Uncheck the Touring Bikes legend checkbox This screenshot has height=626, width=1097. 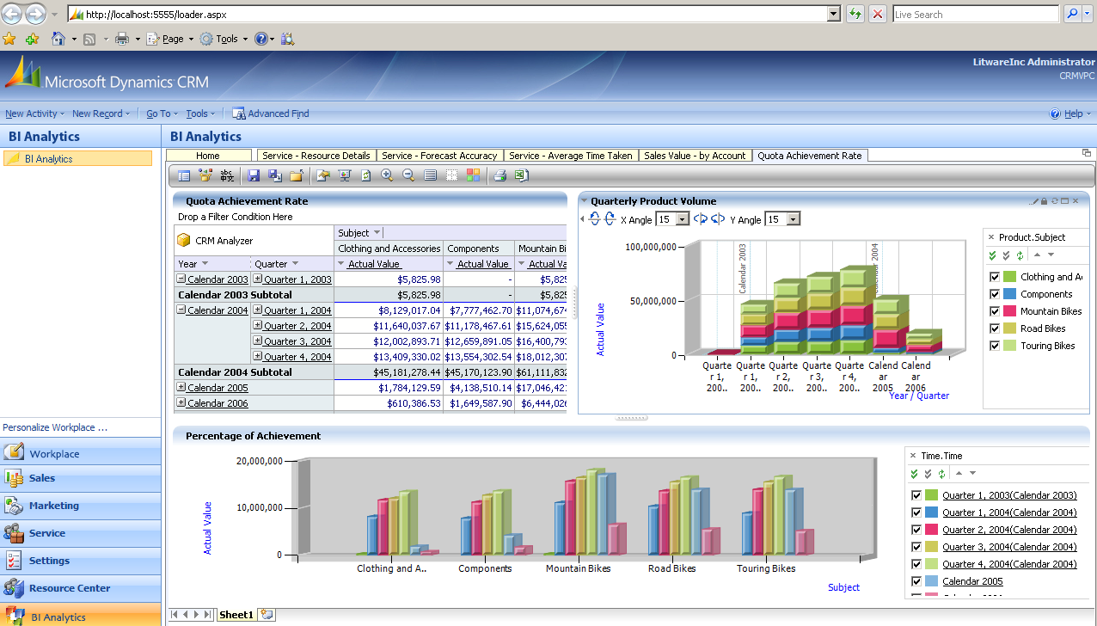pos(995,346)
